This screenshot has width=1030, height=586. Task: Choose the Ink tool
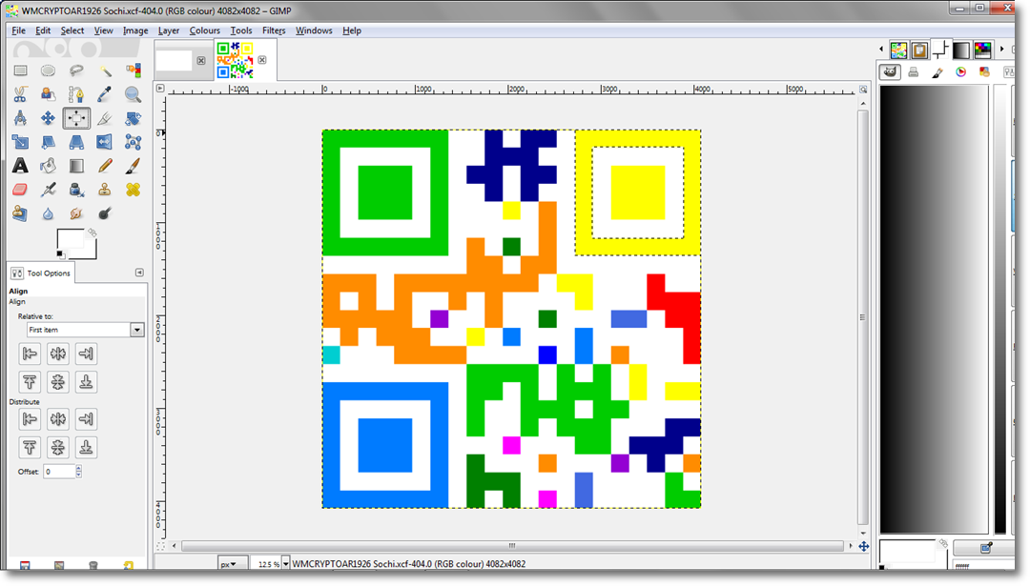pyautogui.click(x=76, y=190)
